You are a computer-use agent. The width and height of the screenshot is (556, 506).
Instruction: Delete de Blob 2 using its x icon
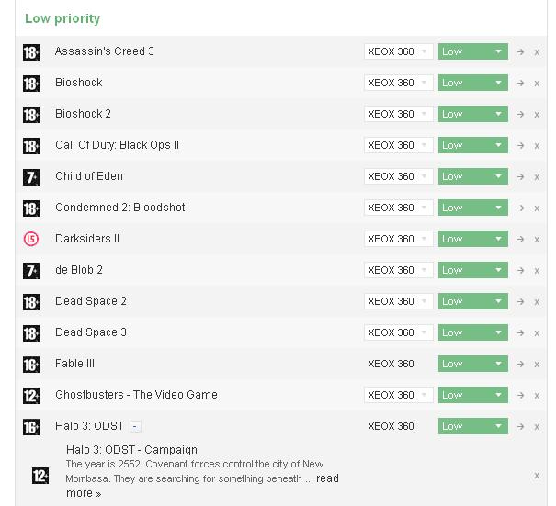click(x=537, y=271)
